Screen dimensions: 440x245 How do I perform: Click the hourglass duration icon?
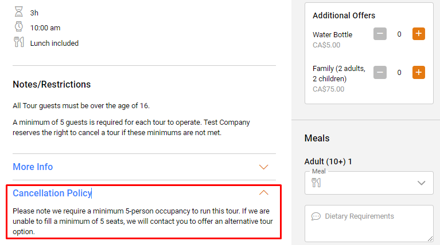click(19, 12)
